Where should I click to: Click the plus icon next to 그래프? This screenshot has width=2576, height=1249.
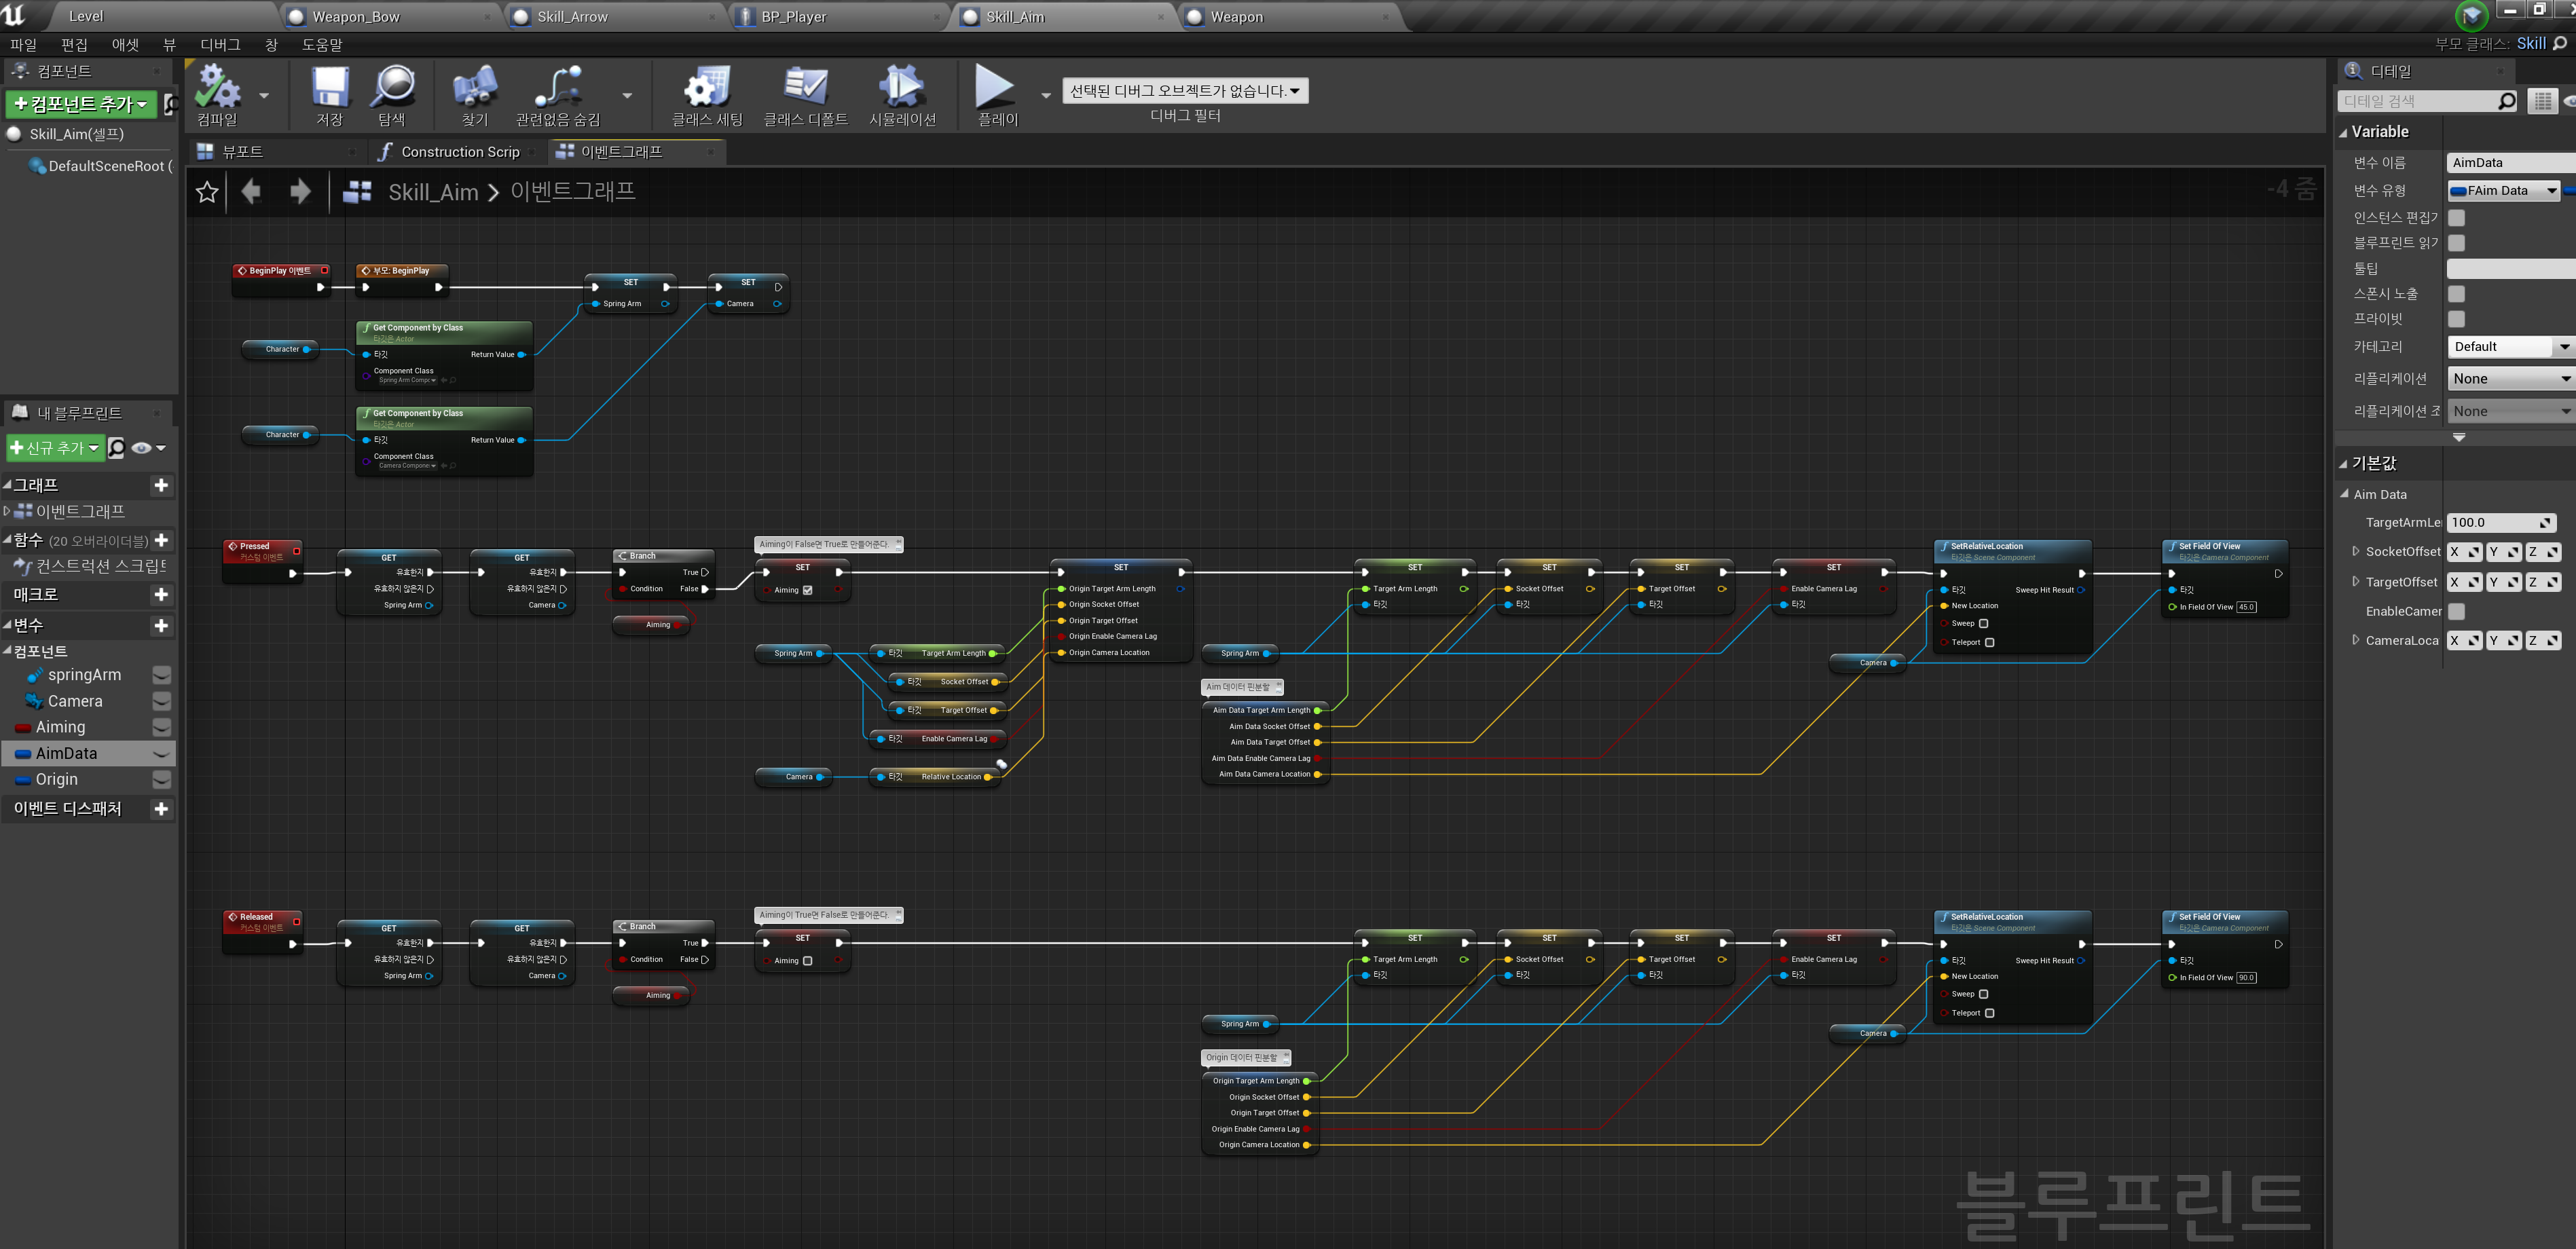click(x=161, y=485)
